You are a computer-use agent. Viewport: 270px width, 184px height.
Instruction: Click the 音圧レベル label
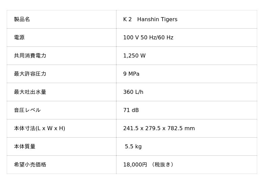27,110
